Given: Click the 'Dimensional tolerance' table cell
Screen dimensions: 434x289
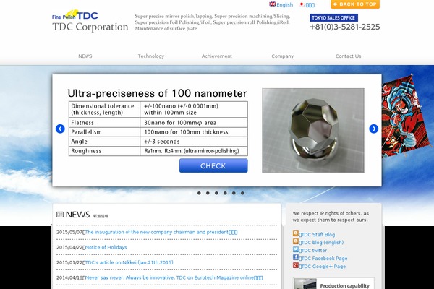Looking at the screenshot, I should tap(104, 110).
